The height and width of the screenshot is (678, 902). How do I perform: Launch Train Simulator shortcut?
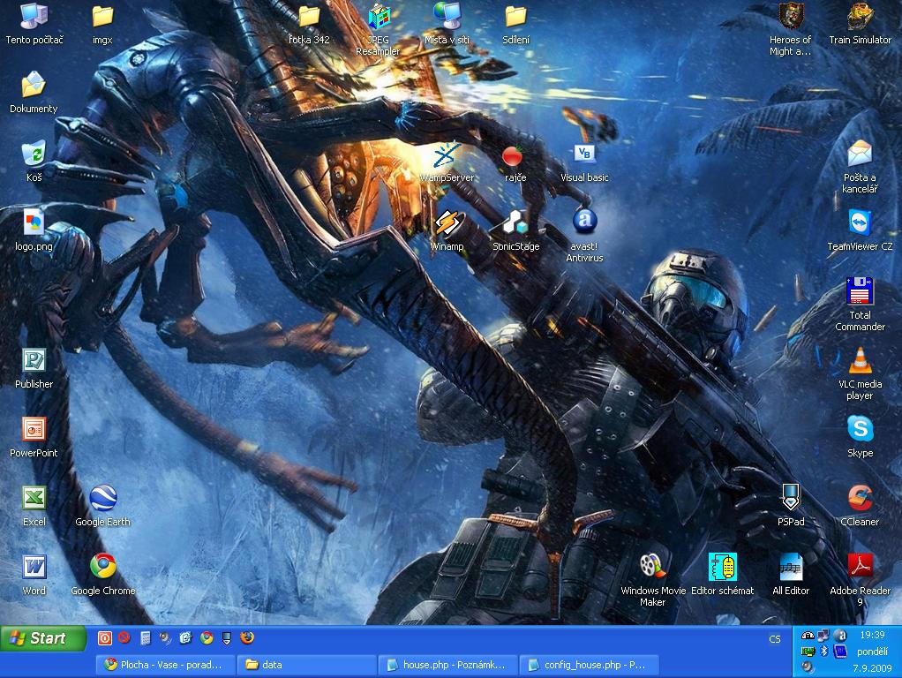coord(860,24)
